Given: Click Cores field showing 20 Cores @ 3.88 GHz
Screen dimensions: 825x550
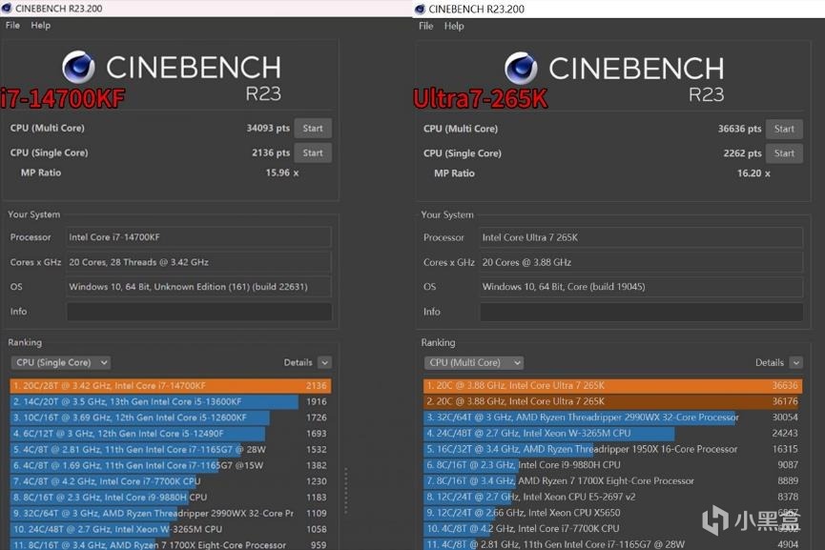Looking at the screenshot, I should pos(641,262).
